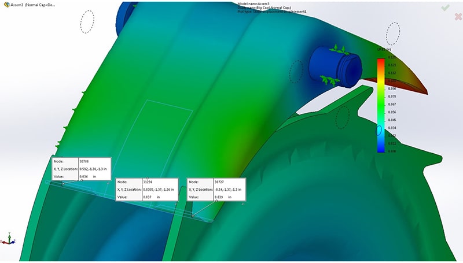Screen dimensions: 463x263
Task: Click the 0.037 in displacement value
Action: [152, 197]
